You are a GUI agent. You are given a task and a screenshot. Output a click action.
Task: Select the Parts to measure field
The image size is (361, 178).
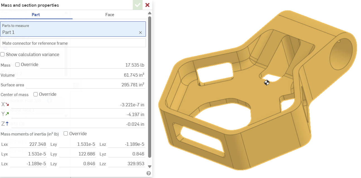pyautogui.click(x=73, y=29)
